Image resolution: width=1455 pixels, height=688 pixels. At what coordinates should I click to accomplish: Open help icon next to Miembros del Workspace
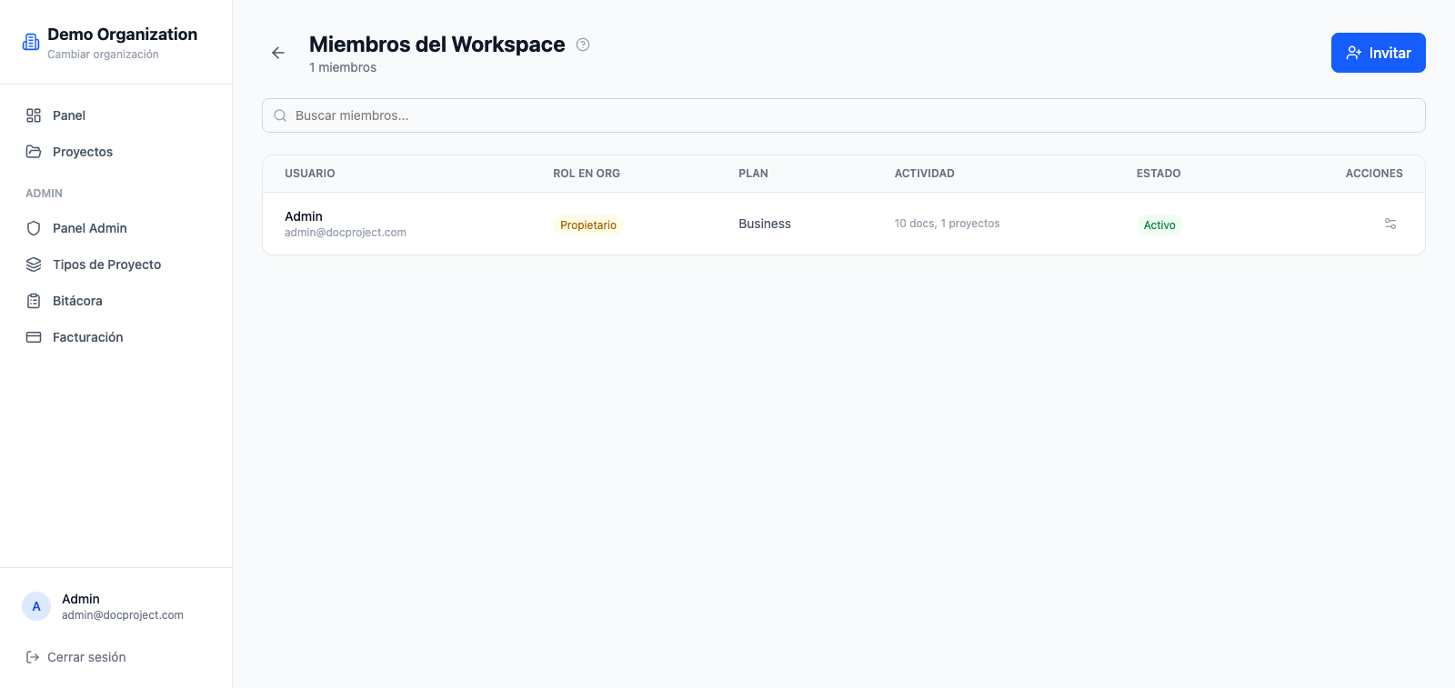point(583,45)
